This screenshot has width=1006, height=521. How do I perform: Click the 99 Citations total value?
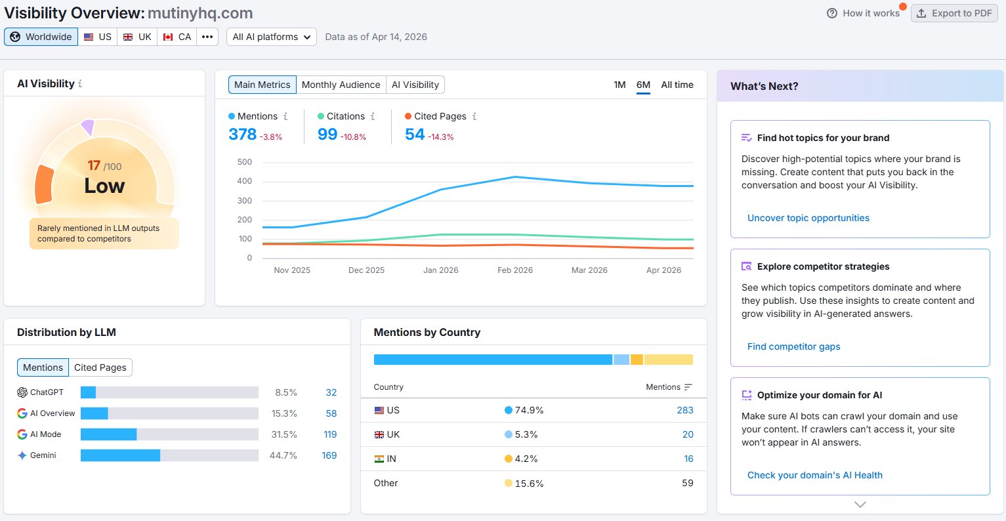coord(327,135)
